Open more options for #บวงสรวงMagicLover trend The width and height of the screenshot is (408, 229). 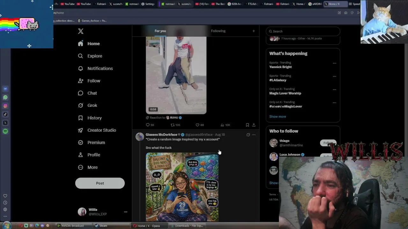coord(334,103)
